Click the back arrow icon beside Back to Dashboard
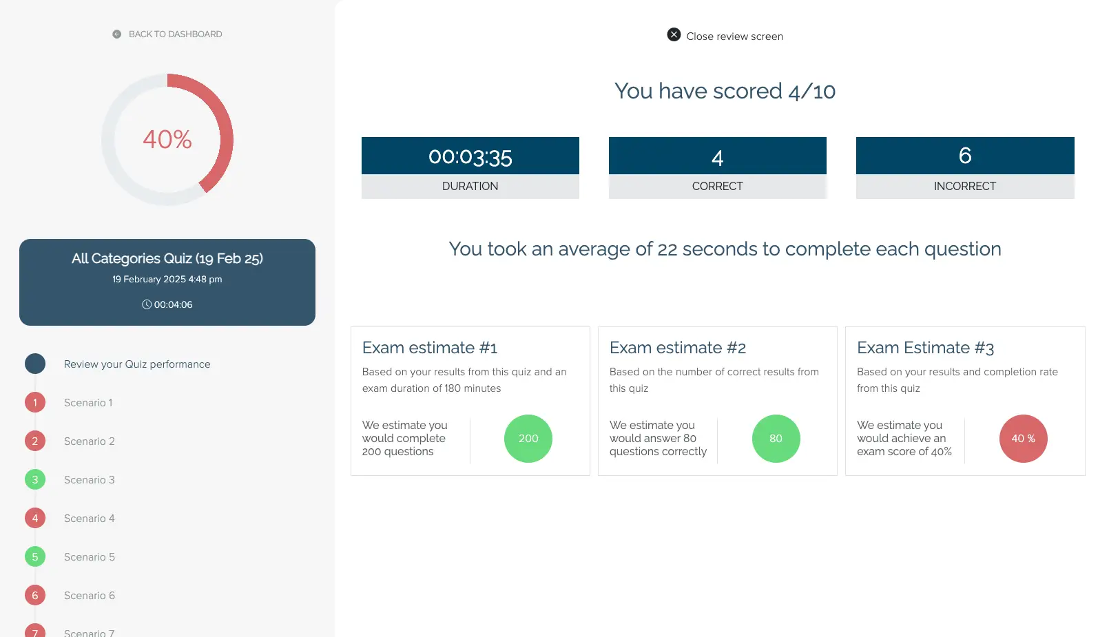The height and width of the screenshot is (637, 1109). tap(117, 34)
